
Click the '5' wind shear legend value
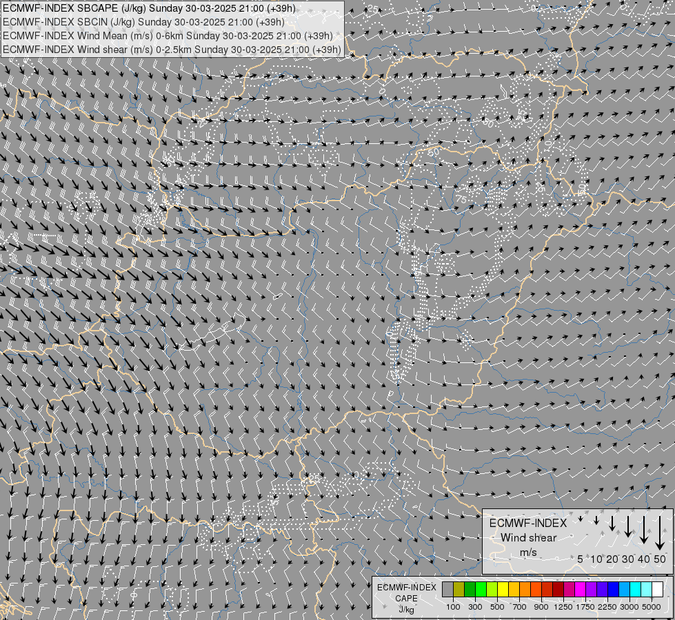pos(581,559)
